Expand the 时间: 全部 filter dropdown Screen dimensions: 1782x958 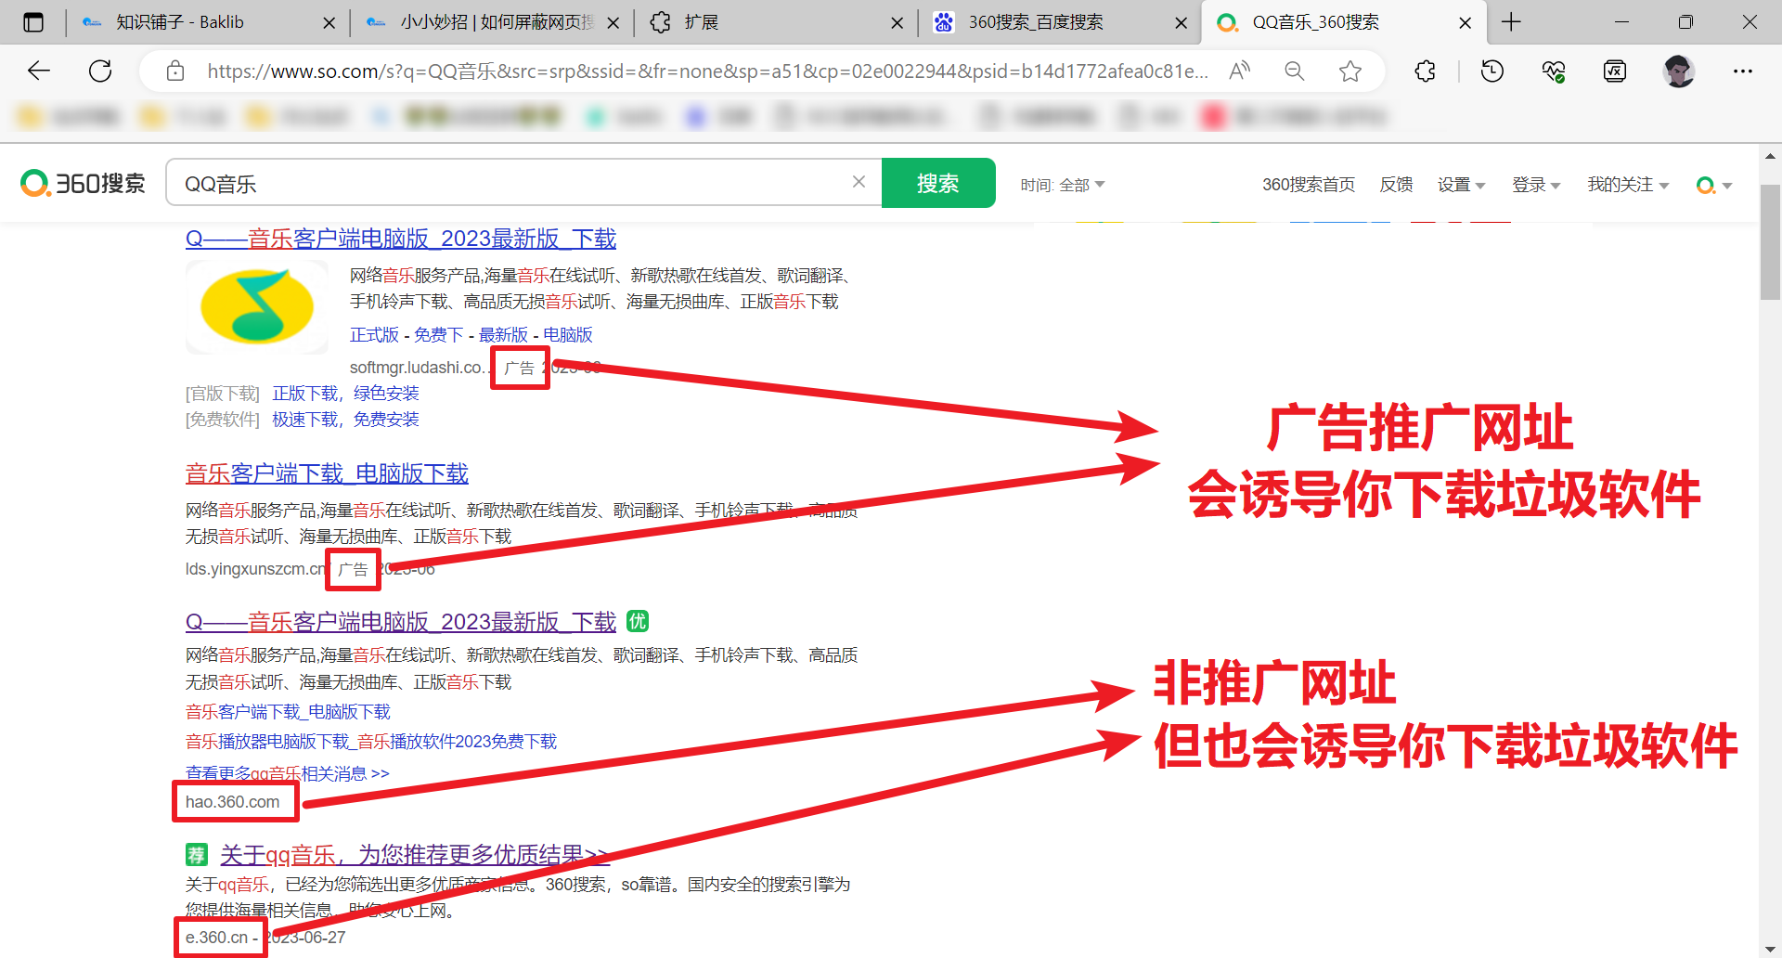click(1063, 185)
